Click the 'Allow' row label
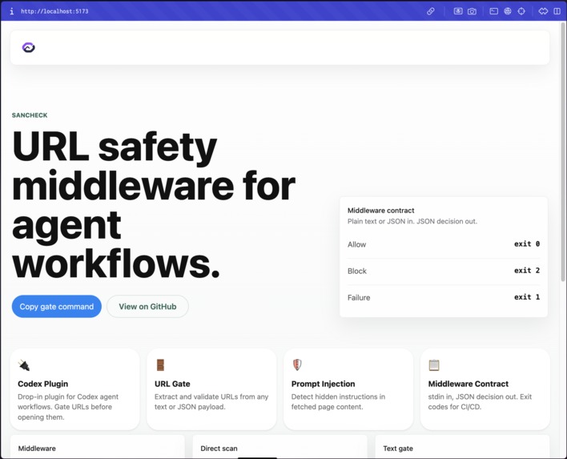Screen dimensions: 567x459 tap(357, 244)
